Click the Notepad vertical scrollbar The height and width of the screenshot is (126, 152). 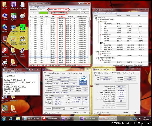39,85
